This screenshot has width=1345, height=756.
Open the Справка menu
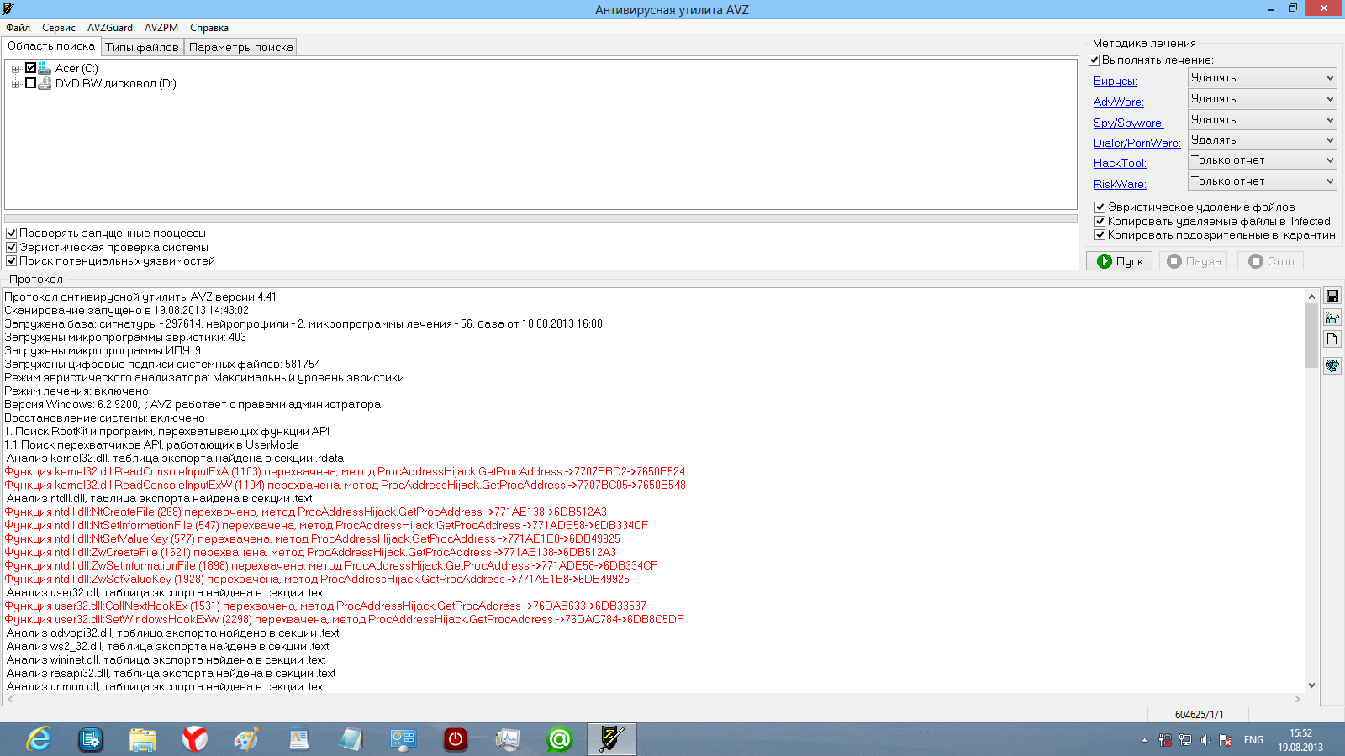[209, 28]
